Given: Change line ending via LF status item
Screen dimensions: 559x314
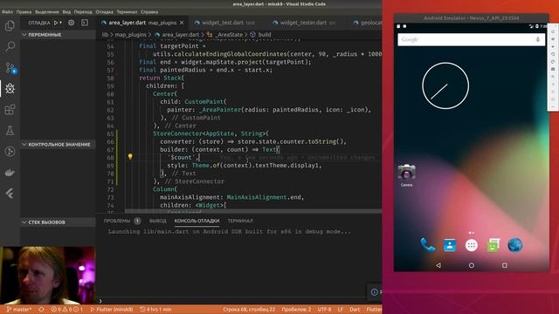Looking at the screenshot, I should (x=340, y=310).
